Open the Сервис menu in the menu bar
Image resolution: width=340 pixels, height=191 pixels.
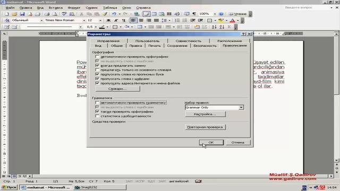(x=91, y=7)
